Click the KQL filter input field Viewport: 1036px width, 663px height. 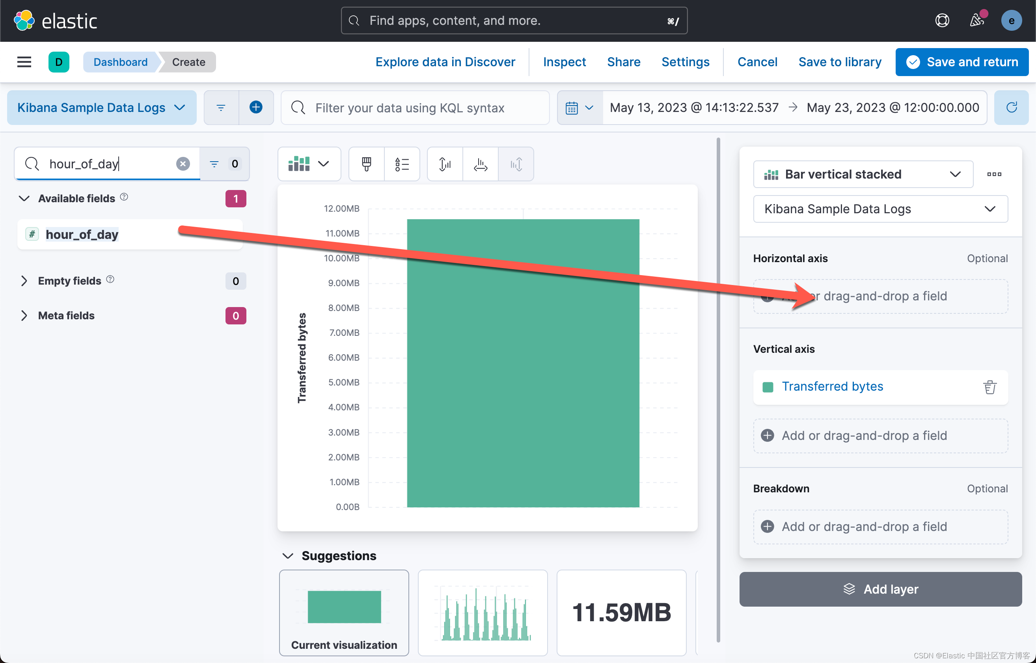coord(415,108)
